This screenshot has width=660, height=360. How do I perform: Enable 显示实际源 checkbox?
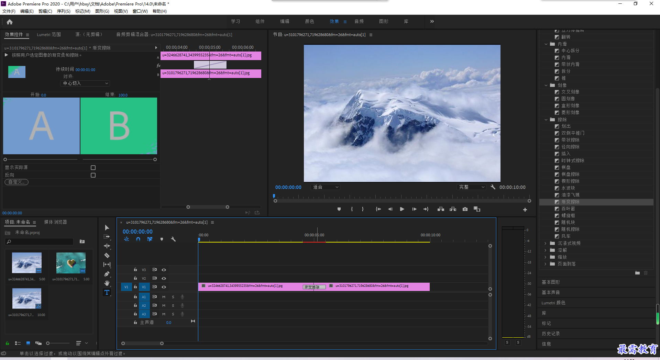(x=93, y=168)
